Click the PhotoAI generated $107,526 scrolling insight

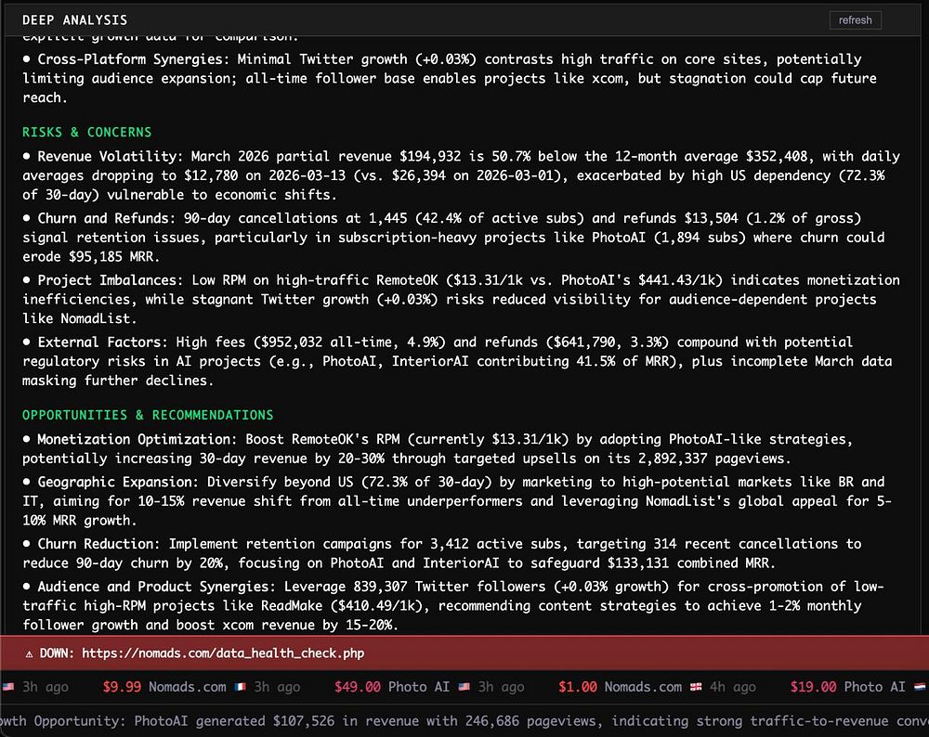click(464, 721)
